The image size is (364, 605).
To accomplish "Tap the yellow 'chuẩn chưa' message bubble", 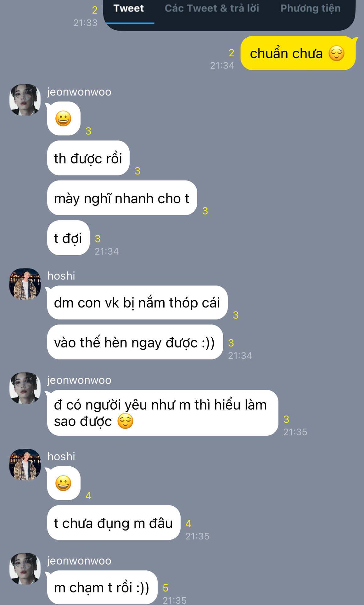I will pos(297,53).
